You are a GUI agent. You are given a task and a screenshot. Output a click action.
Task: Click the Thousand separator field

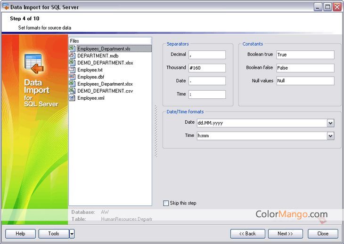click(207, 68)
